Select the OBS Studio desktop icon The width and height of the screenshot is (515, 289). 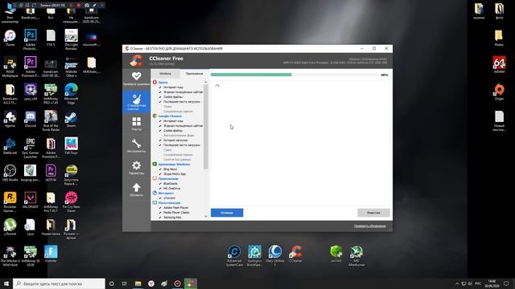click(10, 173)
